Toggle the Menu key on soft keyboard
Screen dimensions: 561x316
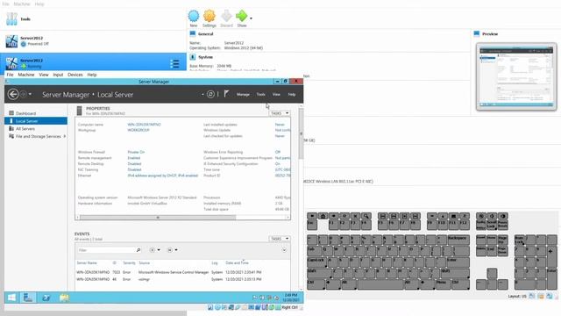tap(443, 284)
